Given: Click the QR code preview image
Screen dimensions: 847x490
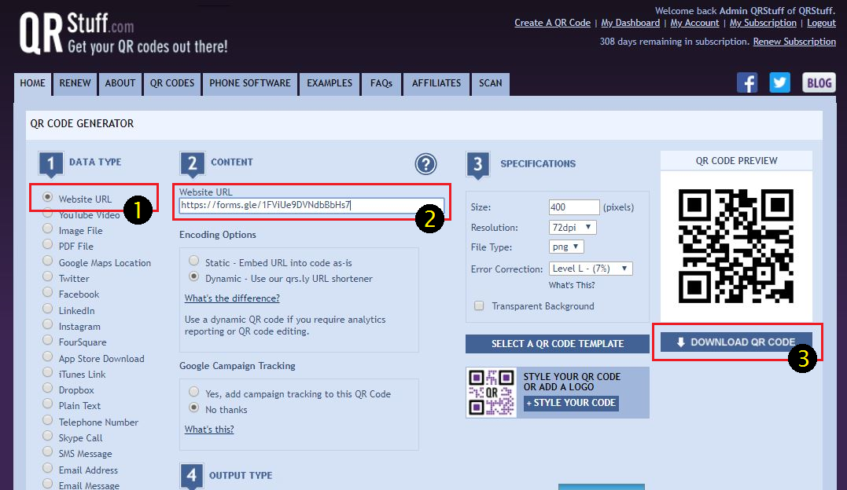Looking at the screenshot, I should tap(736, 246).
